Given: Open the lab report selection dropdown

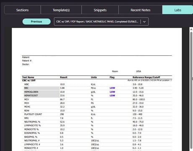Looking at the screenshot, I should (101, 21).
